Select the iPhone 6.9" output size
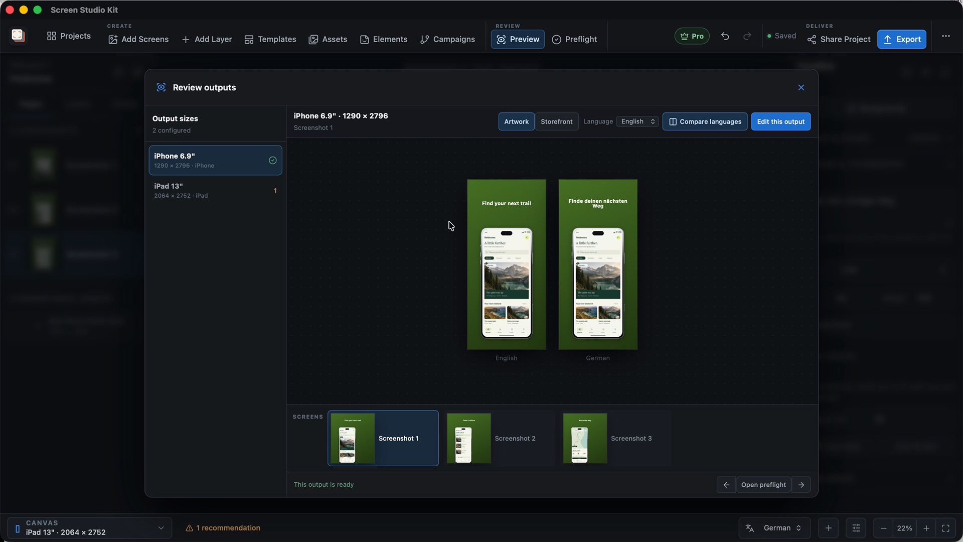 215,160
